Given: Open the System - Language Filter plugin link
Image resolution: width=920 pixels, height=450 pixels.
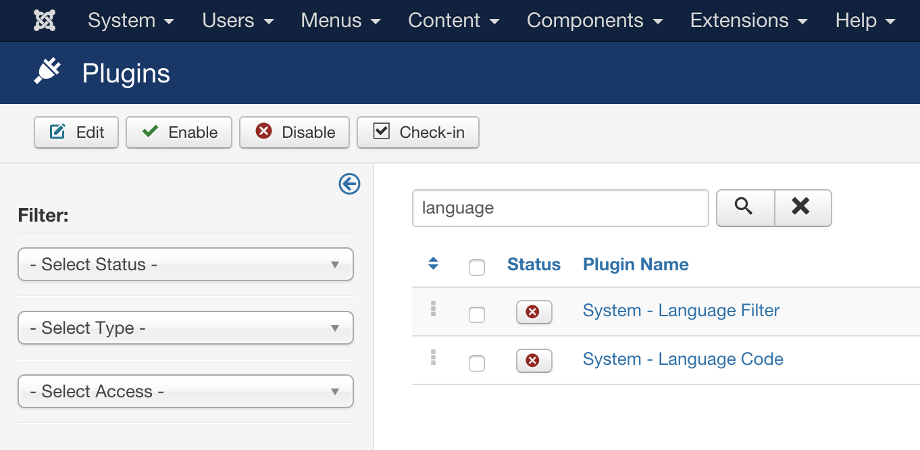Looking at the screenshot, I should tap(681, 311).
